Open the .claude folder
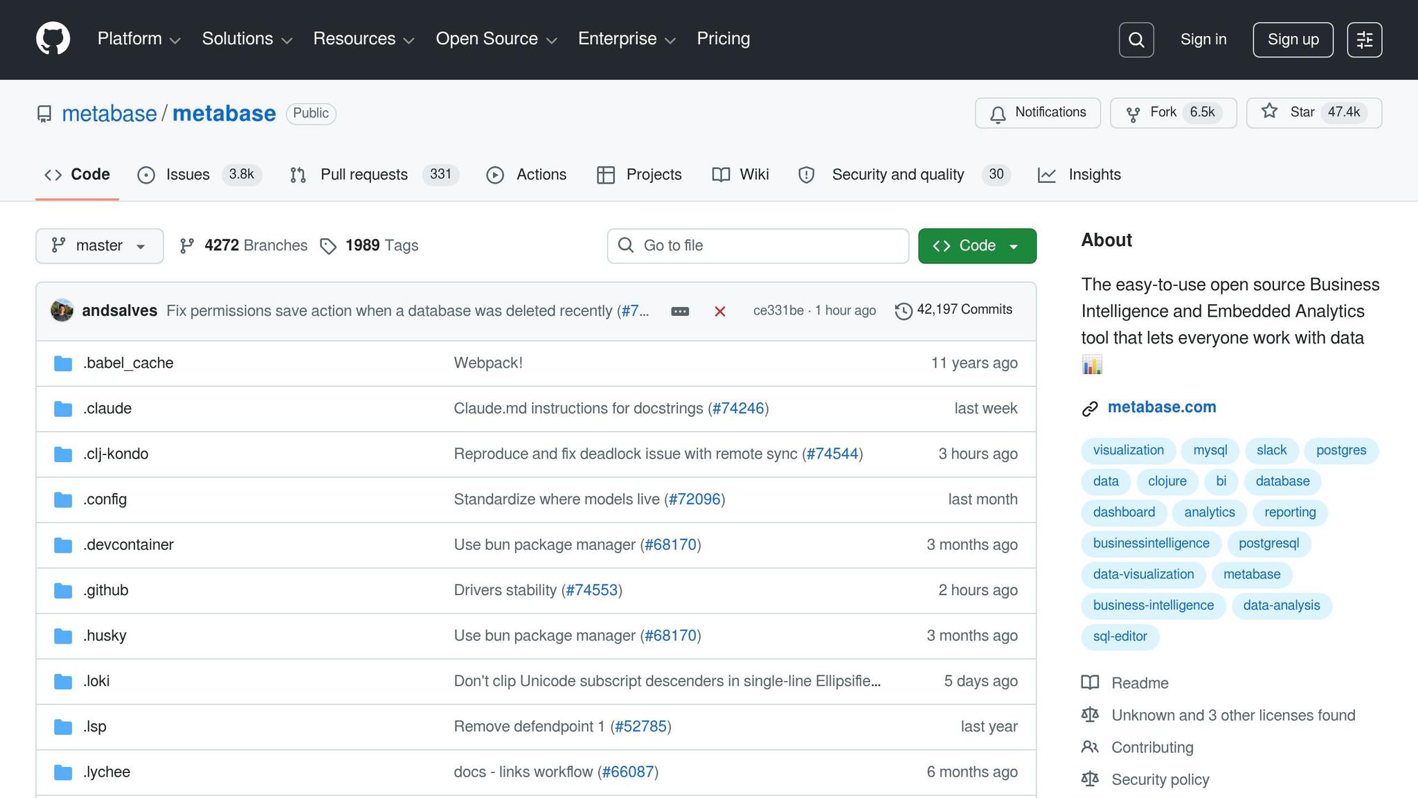 (x=107, y=409)
